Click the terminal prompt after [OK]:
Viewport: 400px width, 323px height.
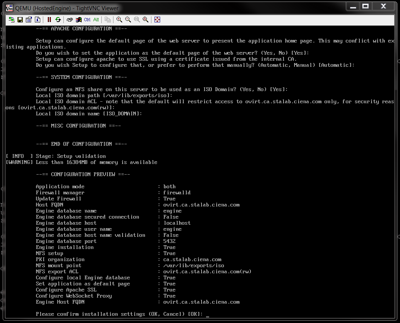pyautogui.click(x=207, y=314)
